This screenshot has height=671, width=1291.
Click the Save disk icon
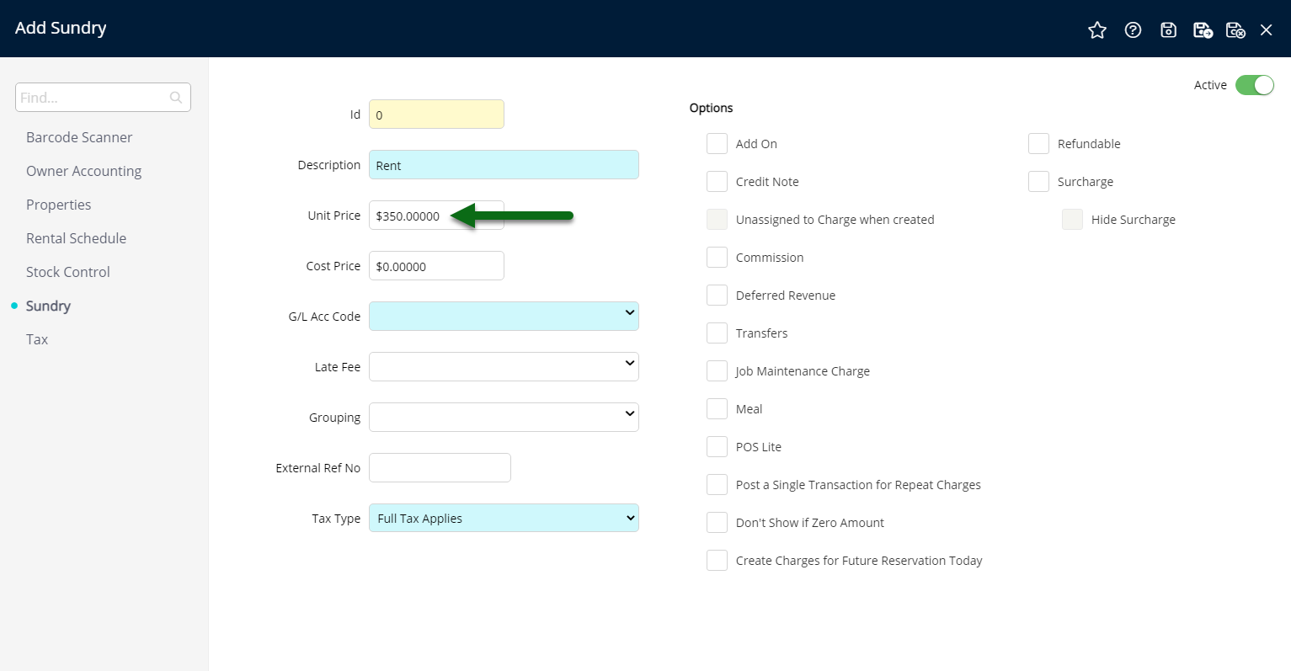click(x=1168, y=30)
